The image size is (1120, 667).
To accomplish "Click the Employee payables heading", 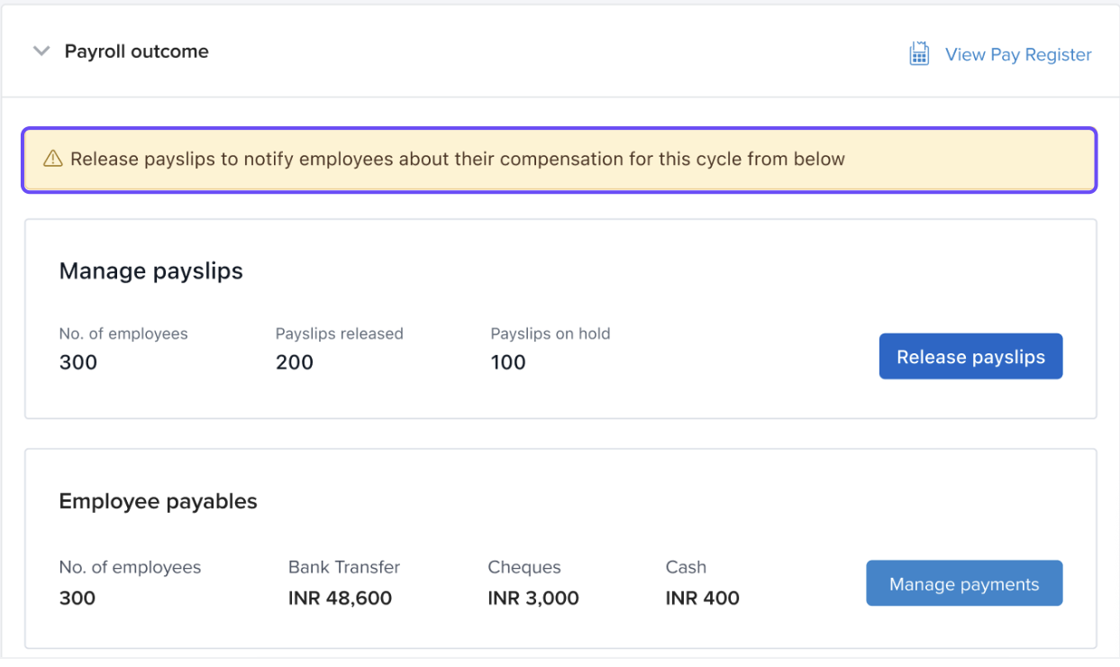I will coord(158,501).
